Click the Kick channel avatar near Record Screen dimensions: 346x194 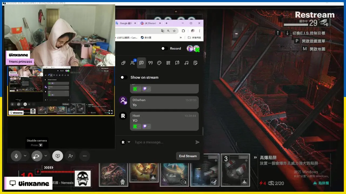[x=197, y=48]
